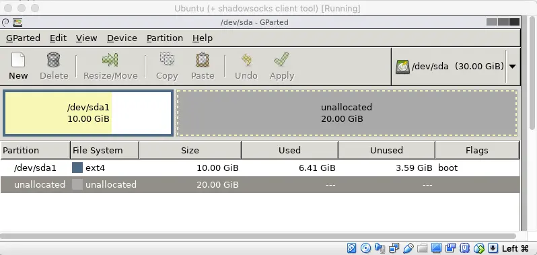Open the GParted menu
This screenshot has width=537, height=255.
coord(23,38)
